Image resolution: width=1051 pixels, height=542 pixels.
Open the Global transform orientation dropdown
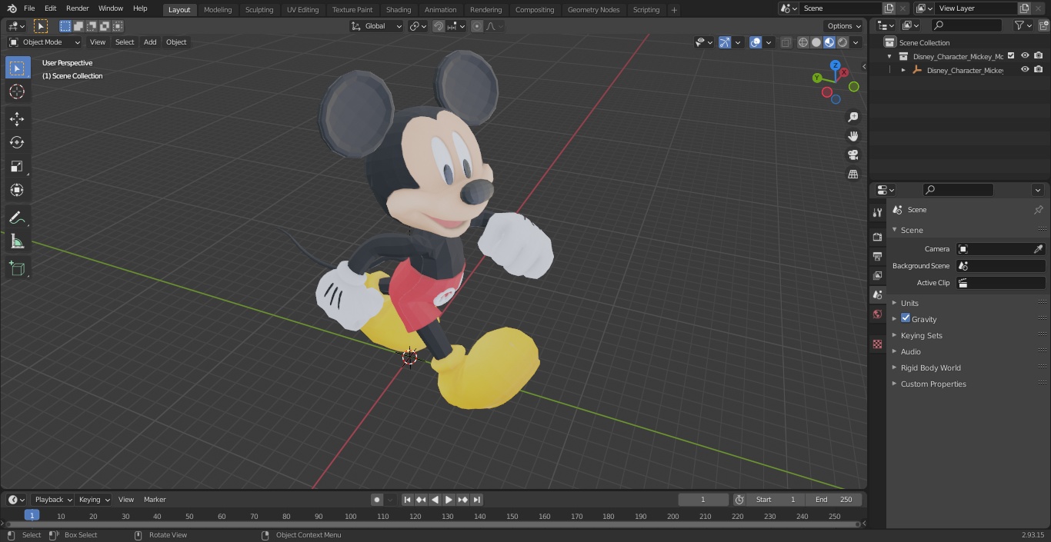point(377,26)
